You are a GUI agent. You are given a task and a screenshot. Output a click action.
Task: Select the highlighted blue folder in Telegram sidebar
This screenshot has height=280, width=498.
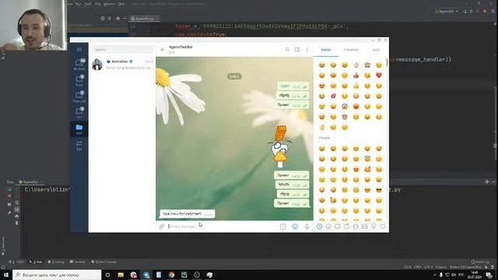pyautogui.click(x=79, y=129)
